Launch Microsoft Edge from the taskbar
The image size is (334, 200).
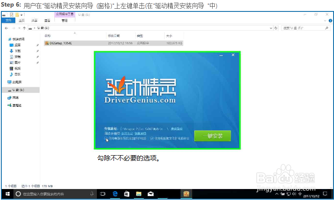115,194
